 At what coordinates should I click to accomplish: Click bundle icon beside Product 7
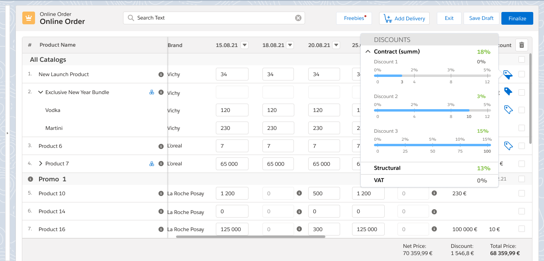[152, 164]
